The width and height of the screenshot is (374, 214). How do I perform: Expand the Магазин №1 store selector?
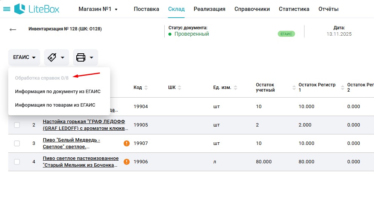98,9
